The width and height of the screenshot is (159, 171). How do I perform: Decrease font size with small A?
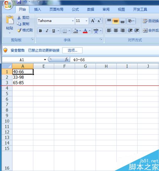click(x=99, y=21)
